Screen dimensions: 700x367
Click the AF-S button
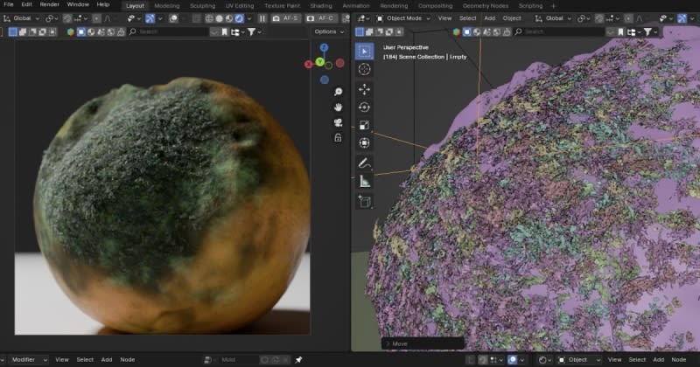(288, 17)
